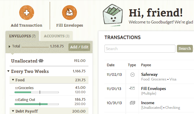Click into the transactions Search field

coord(140,49)
